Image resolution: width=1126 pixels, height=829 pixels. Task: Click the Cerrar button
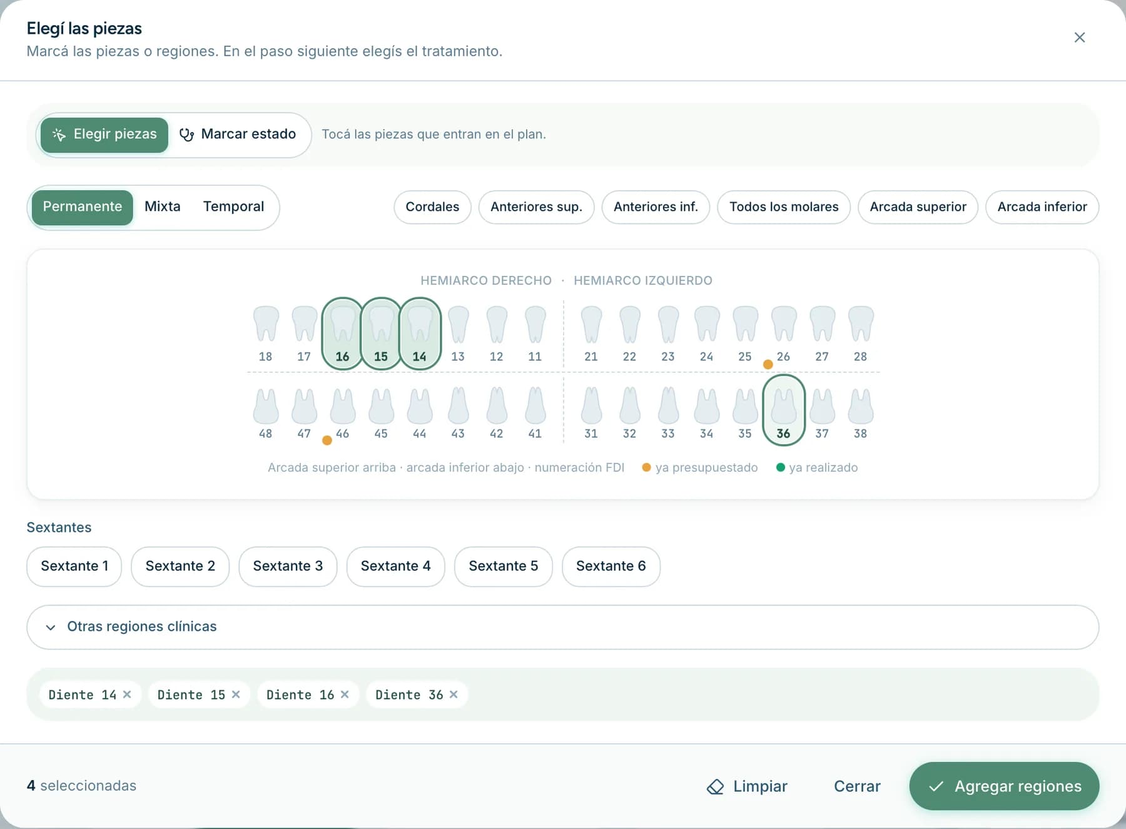857,786
